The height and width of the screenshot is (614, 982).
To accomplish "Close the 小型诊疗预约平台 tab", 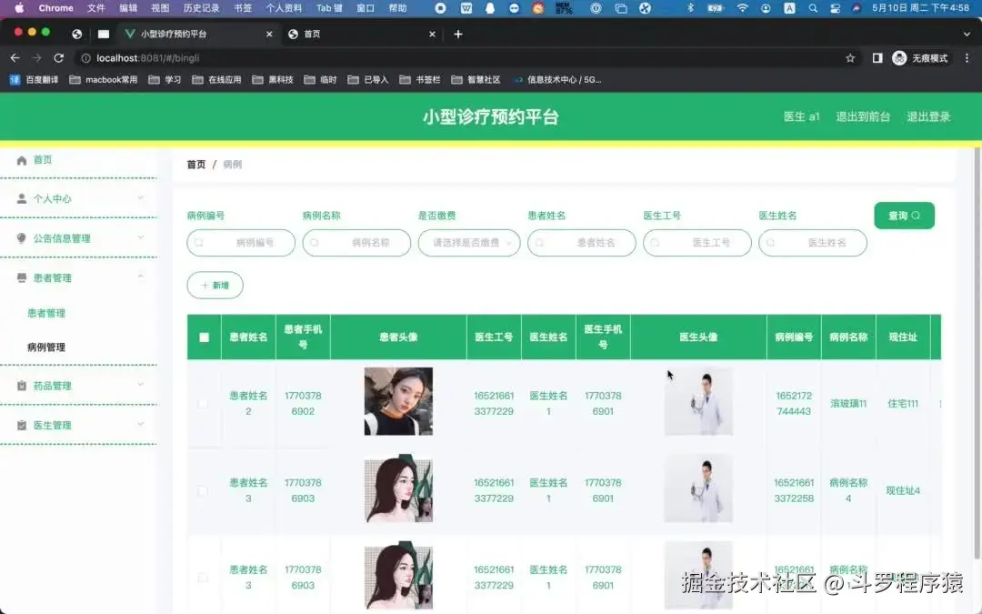I will click(x=269, y=34).
